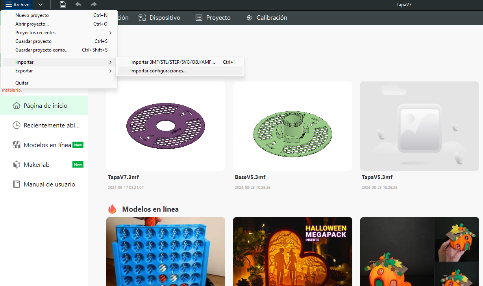Image resolution: width=483 pixels, height=286 pixels.
Task: Click the Modelos en línea sidebar icon
Action: (x=16, y=145)
